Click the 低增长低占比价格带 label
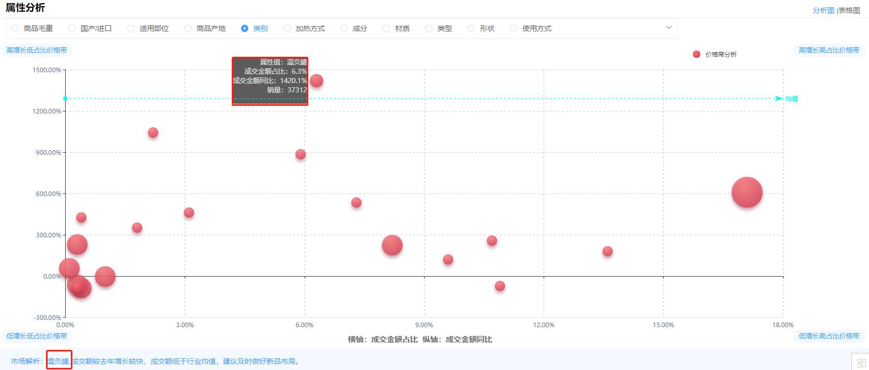This screenshot has height=370, width=869. click(37, 336)
